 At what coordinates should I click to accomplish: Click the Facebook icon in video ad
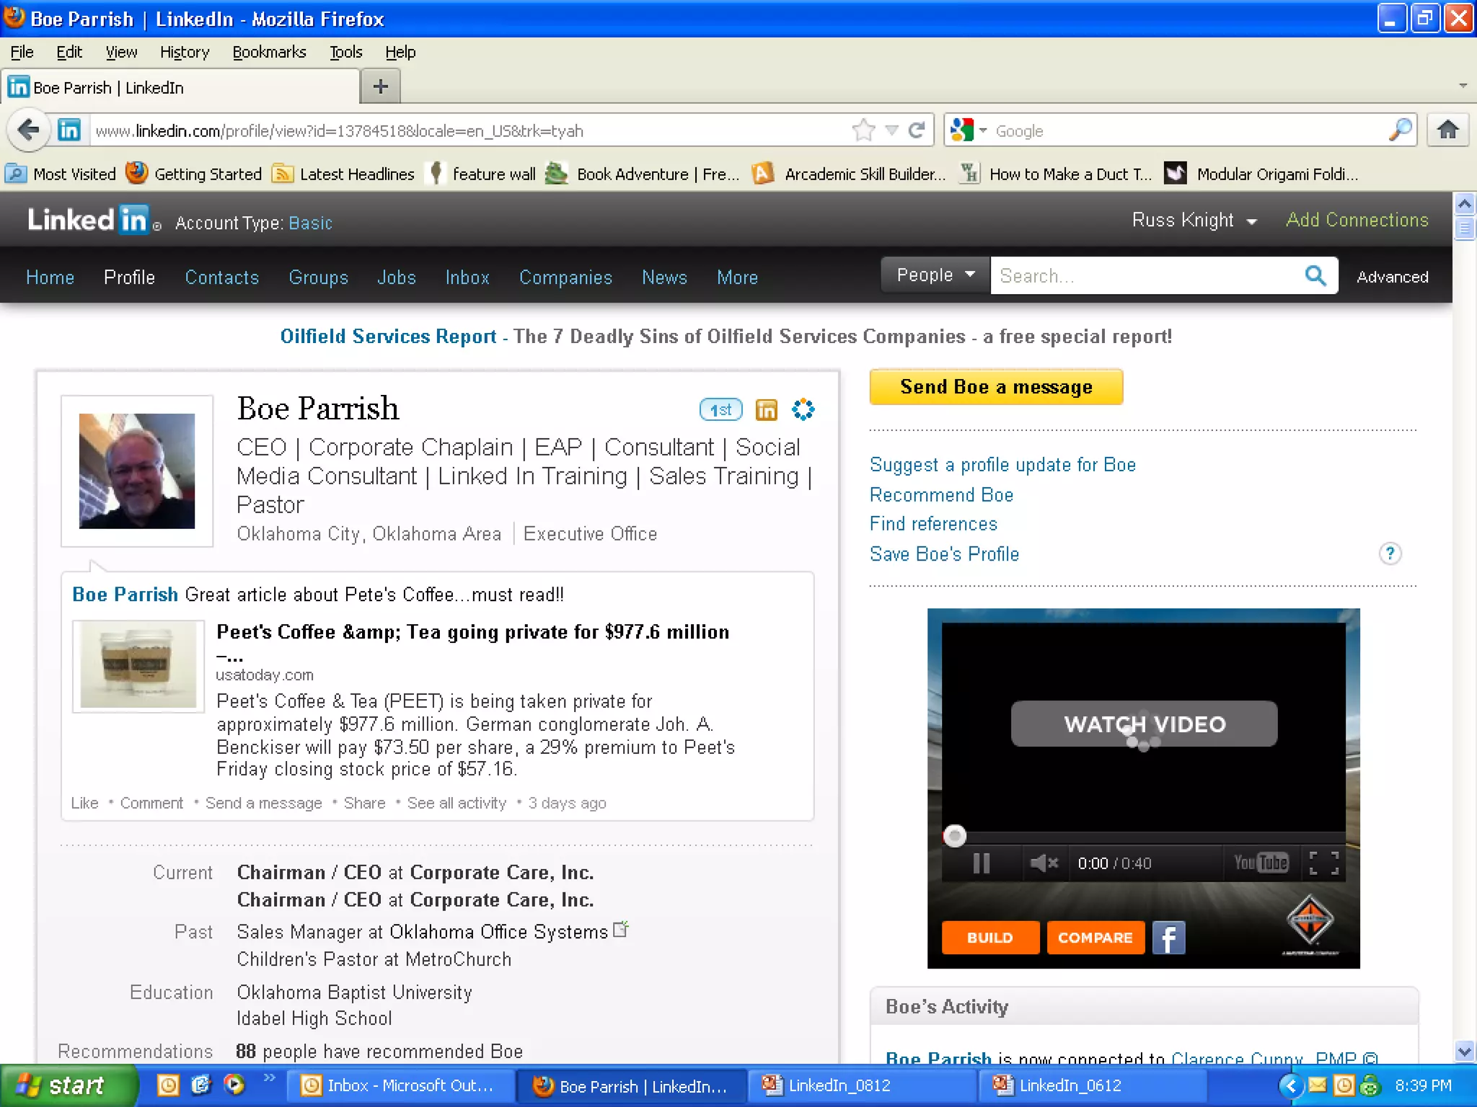coord(1168,938)
